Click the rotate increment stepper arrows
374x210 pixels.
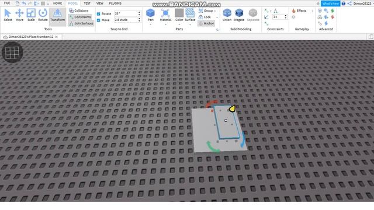coord(139,13)
